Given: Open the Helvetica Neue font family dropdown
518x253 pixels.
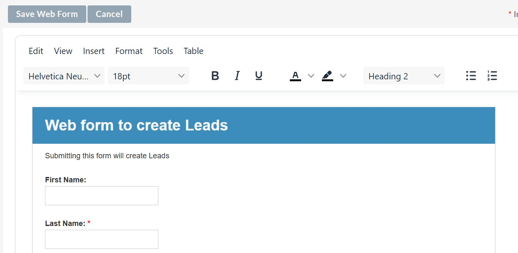Looking at the screenshot, I should 64,76.
